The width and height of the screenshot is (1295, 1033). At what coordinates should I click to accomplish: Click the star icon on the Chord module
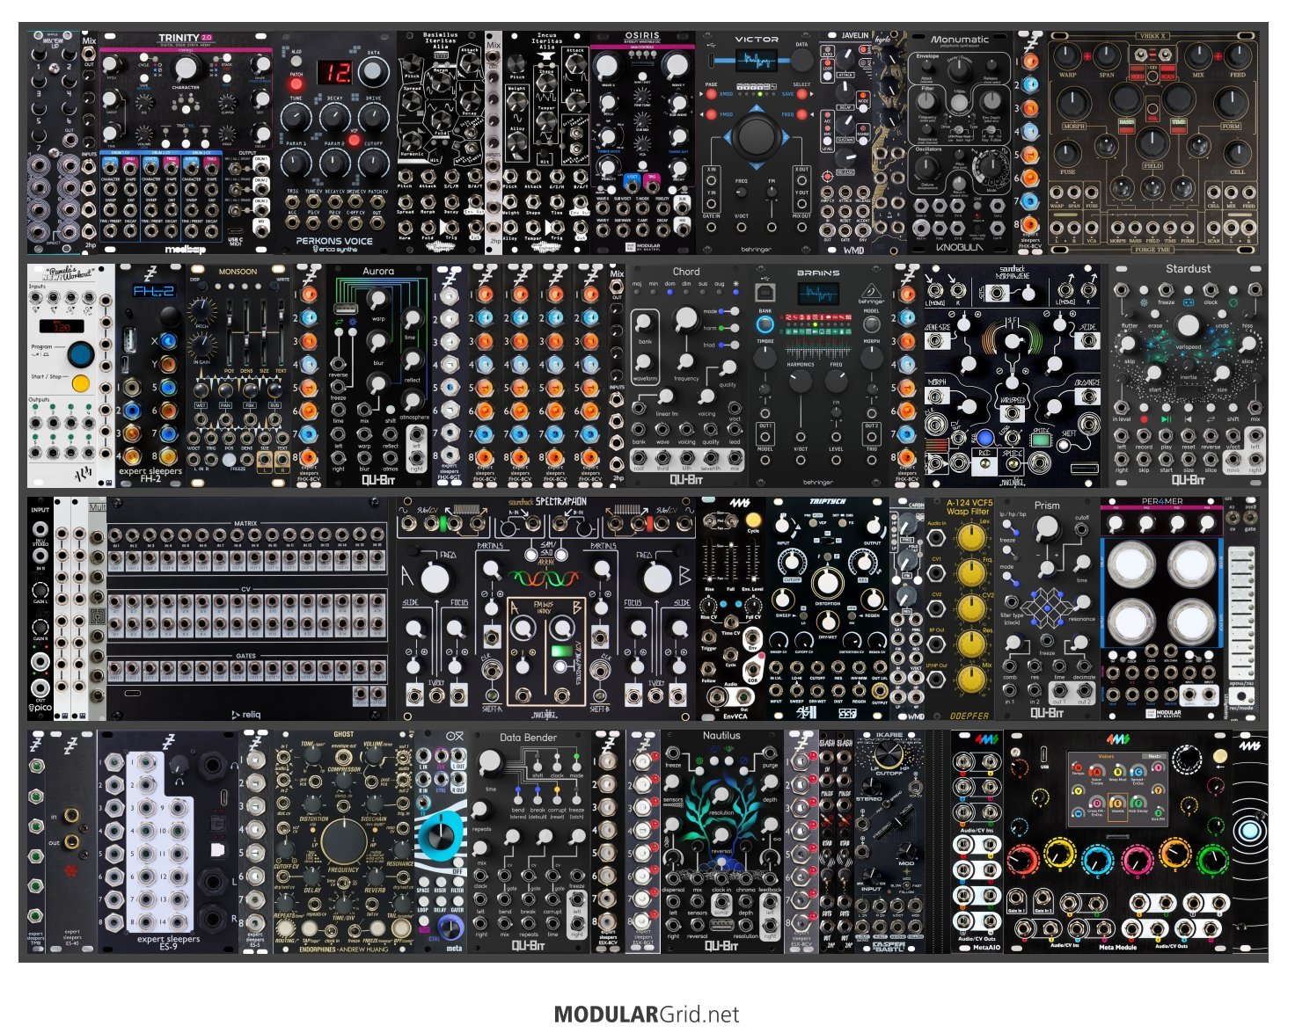coord(735,284)
